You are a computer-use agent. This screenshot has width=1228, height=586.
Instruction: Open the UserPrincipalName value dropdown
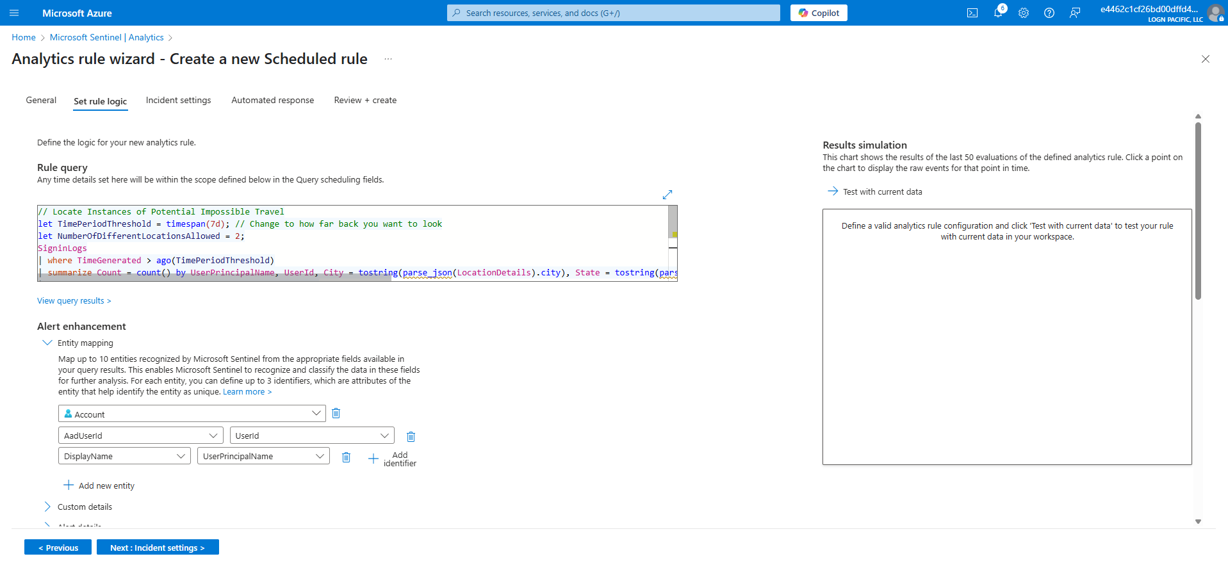click(263, 456)
